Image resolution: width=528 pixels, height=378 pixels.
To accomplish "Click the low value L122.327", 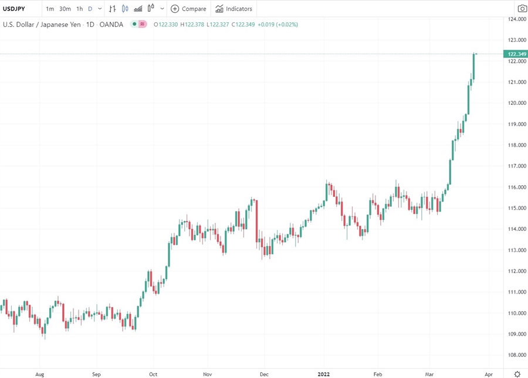I will click(x=218, y=25).
